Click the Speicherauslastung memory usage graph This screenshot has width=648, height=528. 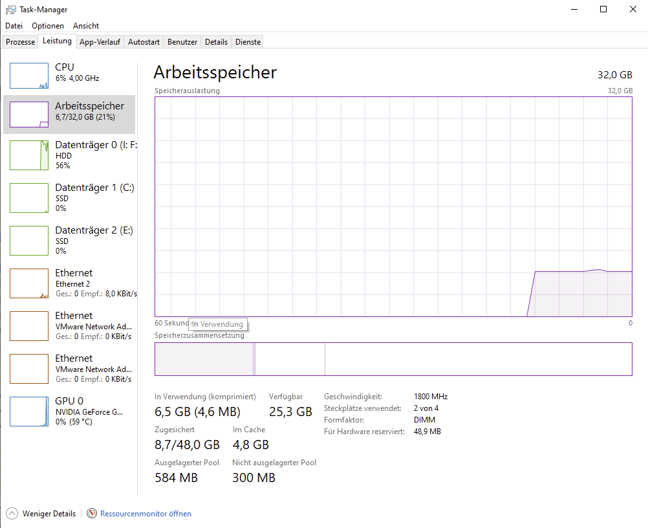(393, 206)
